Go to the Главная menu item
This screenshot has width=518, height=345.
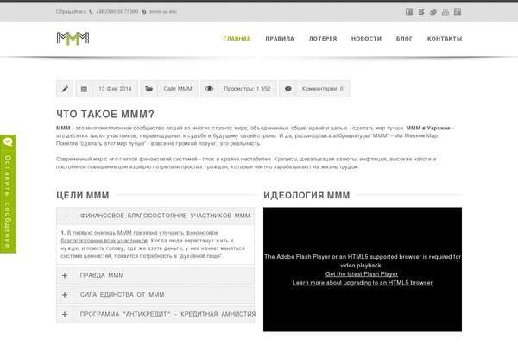(237, 39)
